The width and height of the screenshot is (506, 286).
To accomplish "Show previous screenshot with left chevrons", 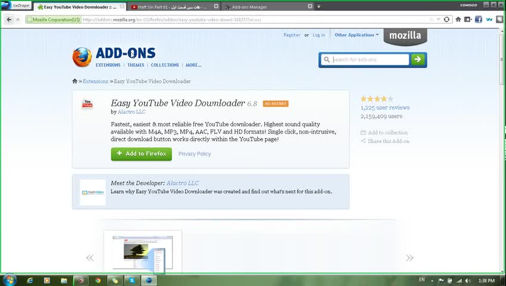I will coord(90,257).
